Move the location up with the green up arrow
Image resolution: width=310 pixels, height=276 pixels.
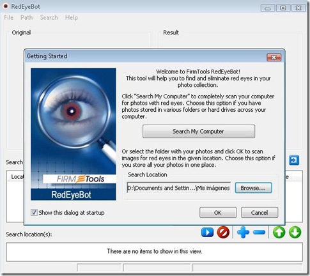coord(279,232)
